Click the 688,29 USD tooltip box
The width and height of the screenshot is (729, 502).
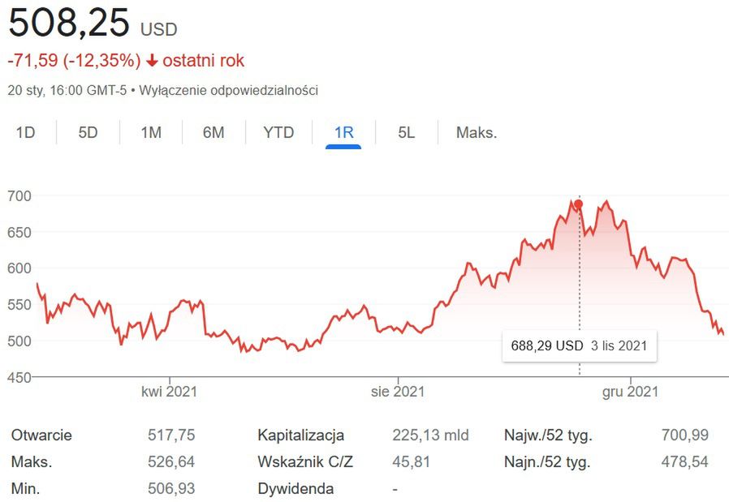(x=579, y=345)
